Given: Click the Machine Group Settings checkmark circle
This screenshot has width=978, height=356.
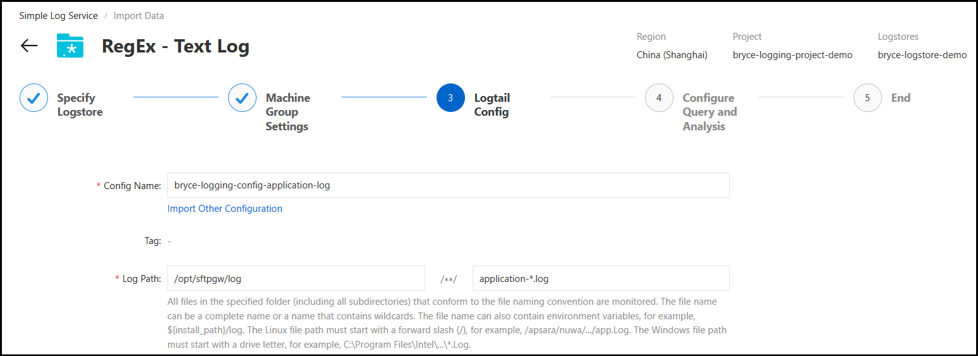Looking at the screenshot, I should 242,98.
